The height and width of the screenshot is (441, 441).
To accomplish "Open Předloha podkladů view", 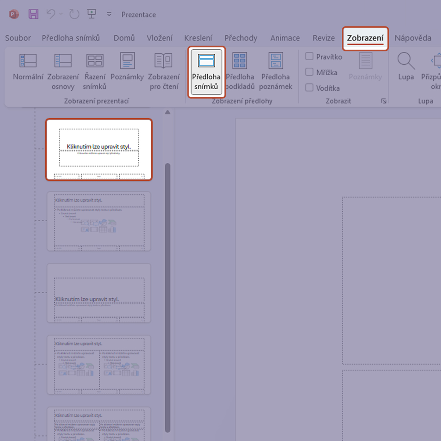I will [240, 71].
